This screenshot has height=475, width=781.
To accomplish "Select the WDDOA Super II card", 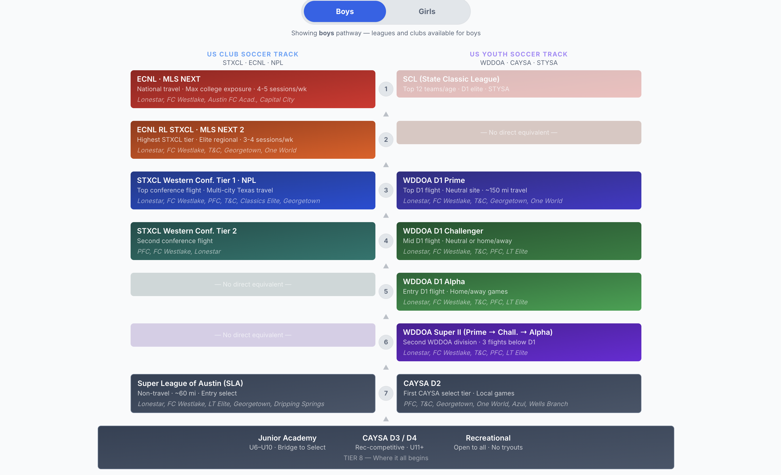I will pyautogui.click(x=518, y=342).
